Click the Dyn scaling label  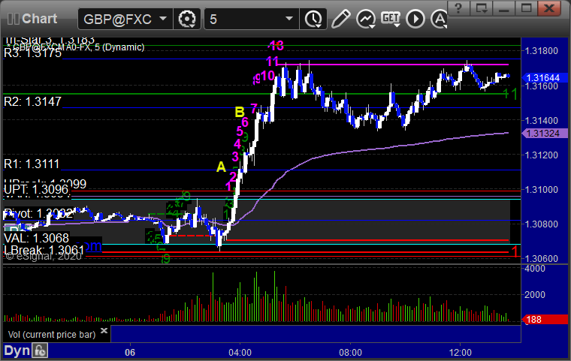click(17, 351)
